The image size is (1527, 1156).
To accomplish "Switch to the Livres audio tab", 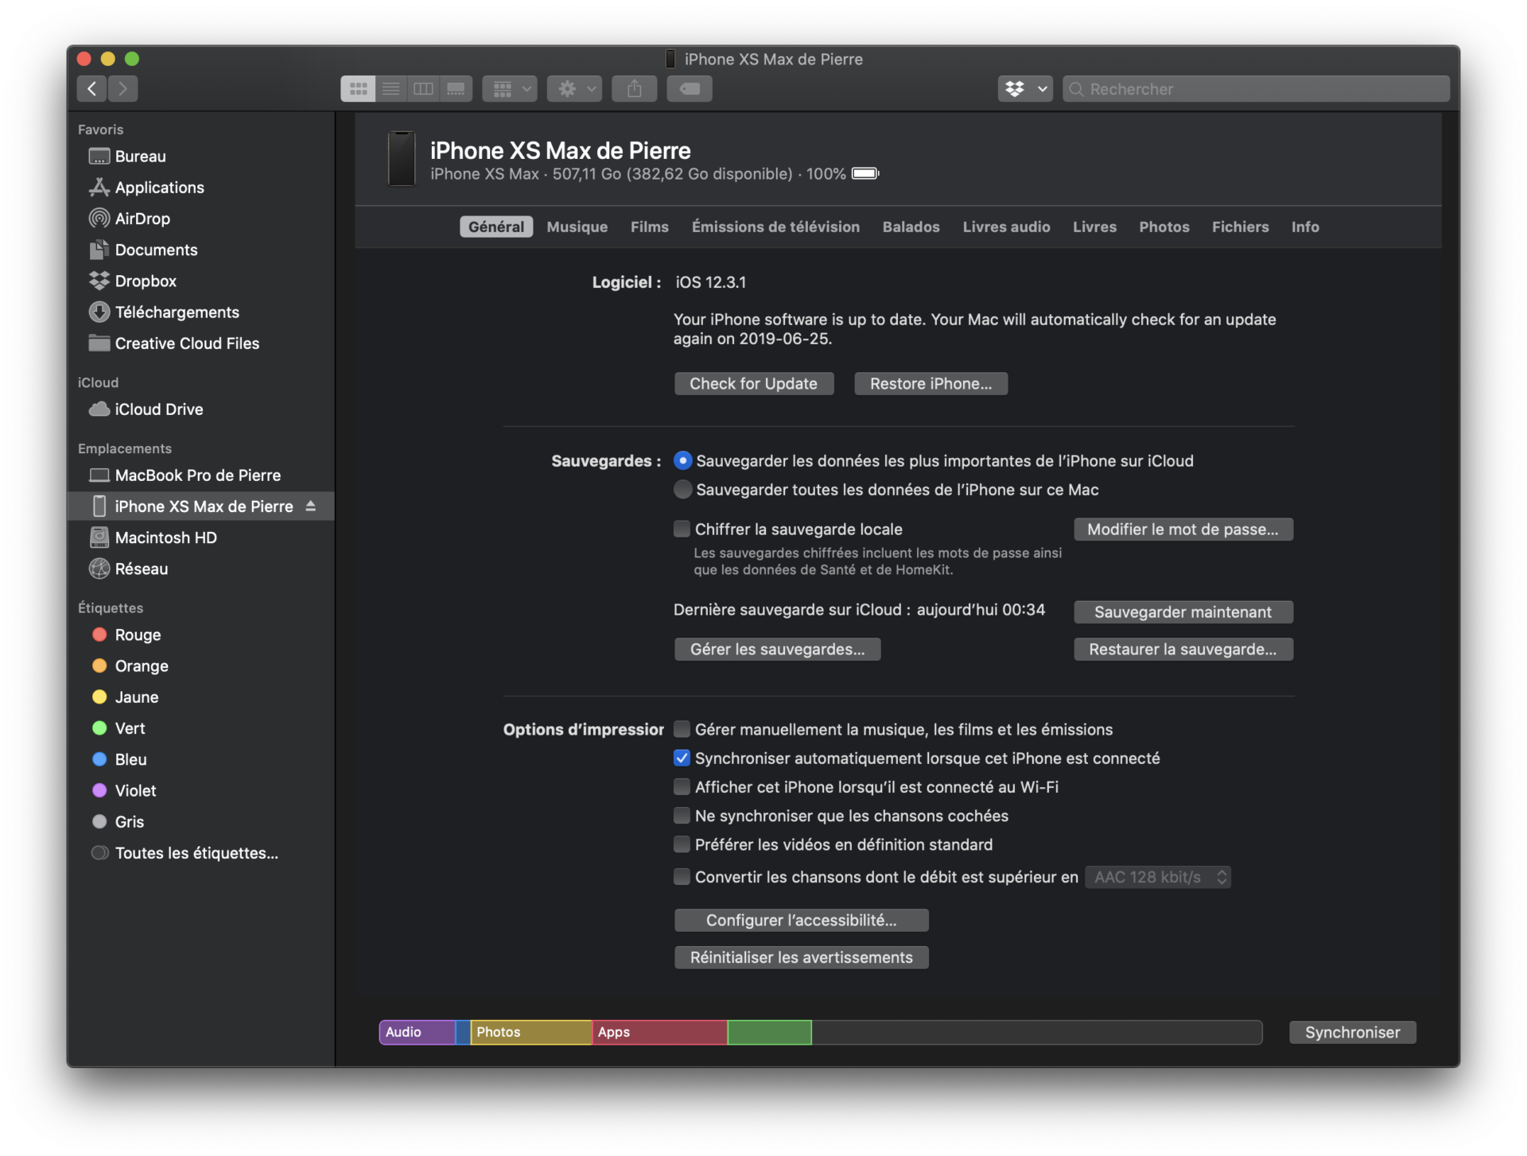I will (1006, 227).
